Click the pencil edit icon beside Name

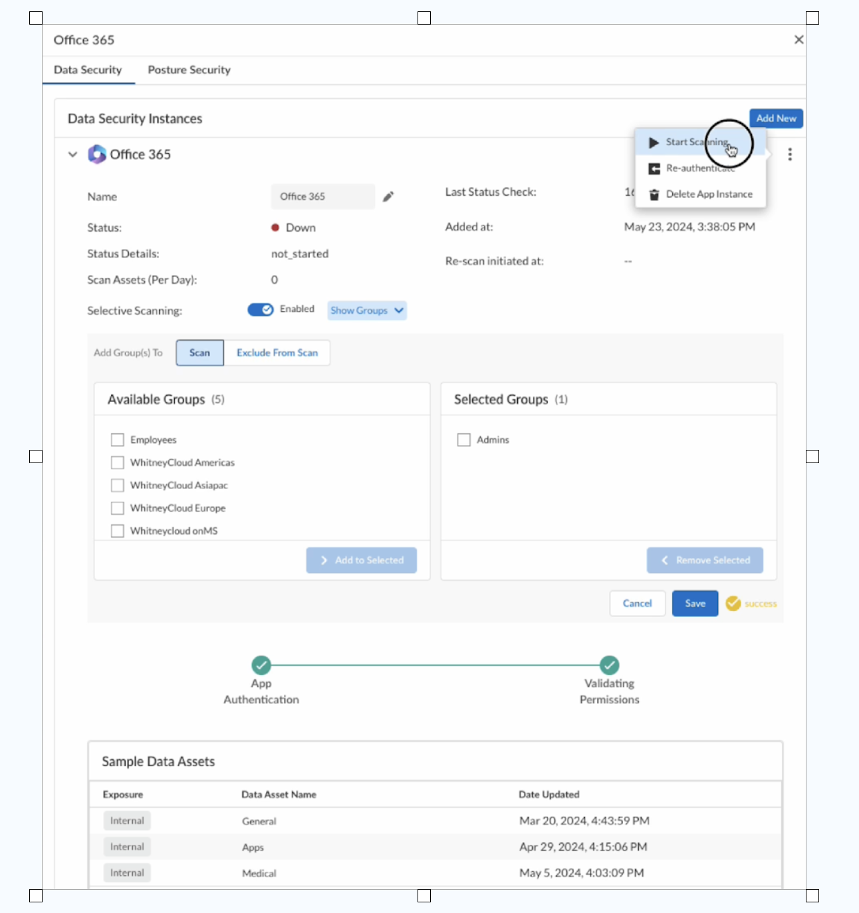[388, 196]
